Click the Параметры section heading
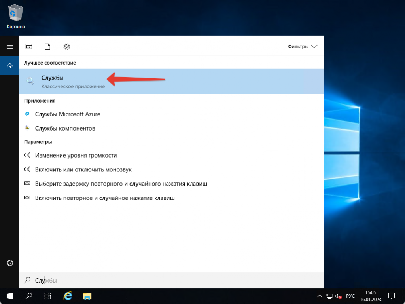Image resolution: width=405 pixels, height=304 pixels. [x=38, y=142]
